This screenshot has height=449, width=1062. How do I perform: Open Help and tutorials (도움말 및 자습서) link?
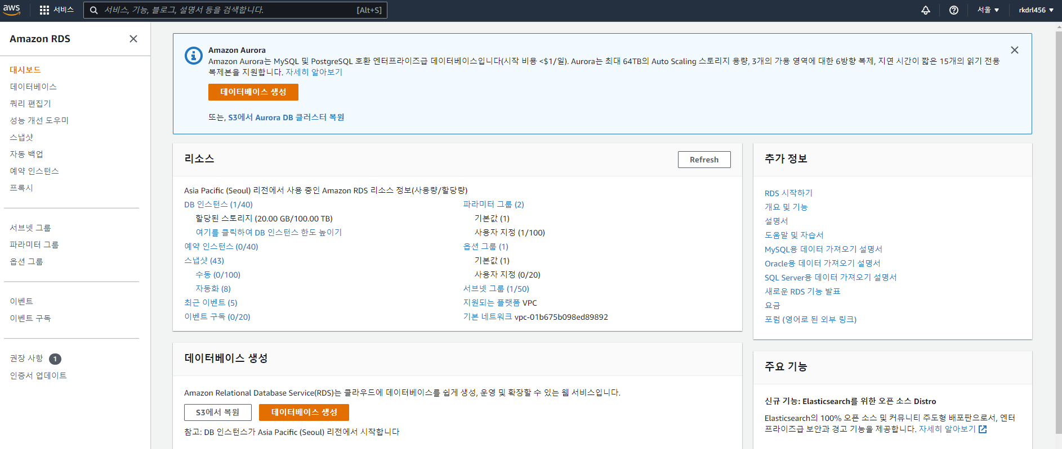[x=794, y=235]
